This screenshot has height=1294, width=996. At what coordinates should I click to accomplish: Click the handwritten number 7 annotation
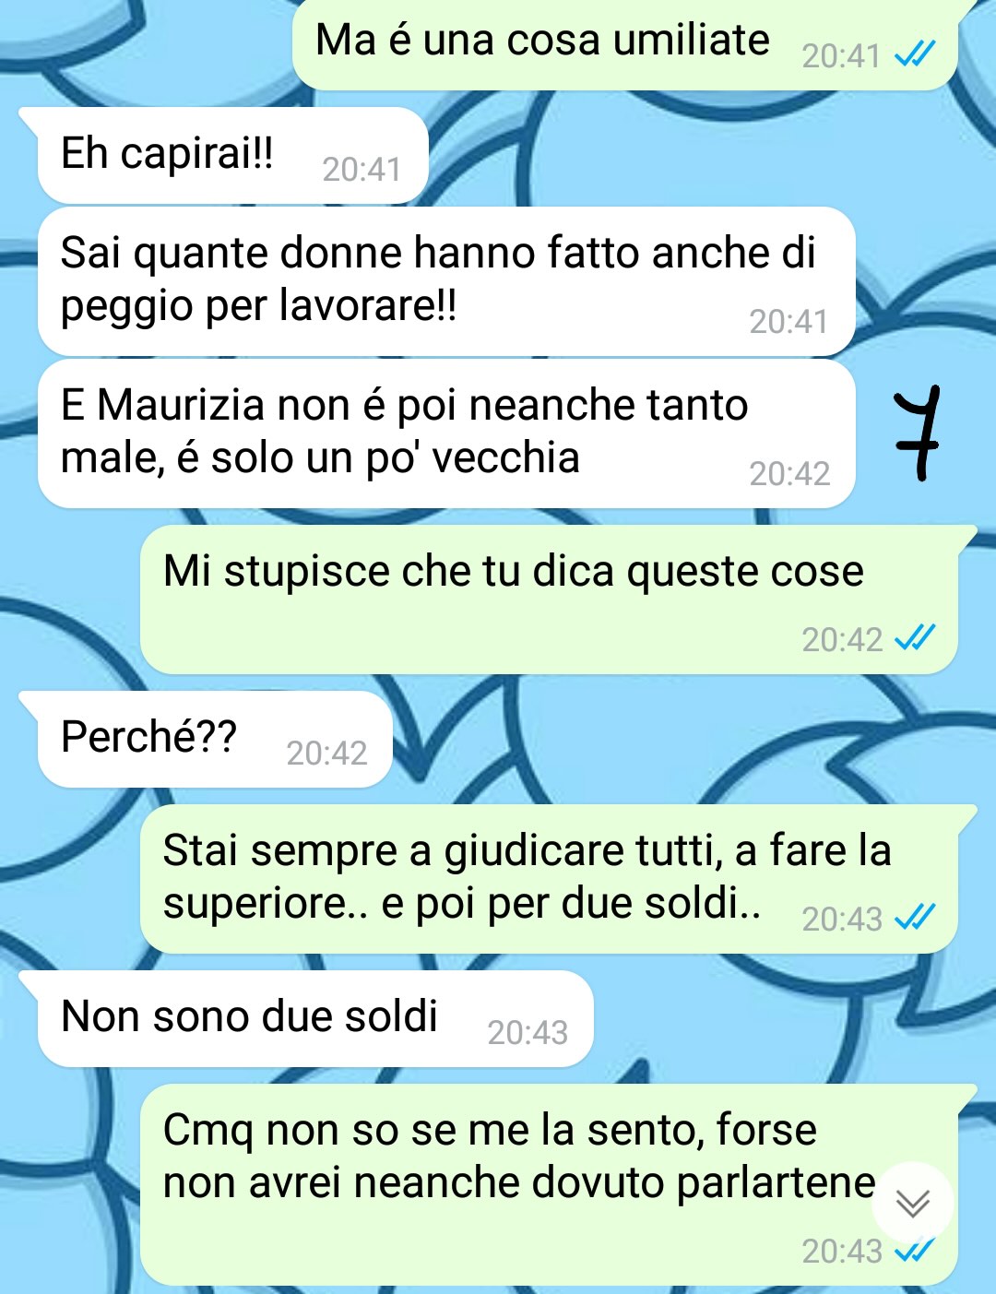point(918,433)
